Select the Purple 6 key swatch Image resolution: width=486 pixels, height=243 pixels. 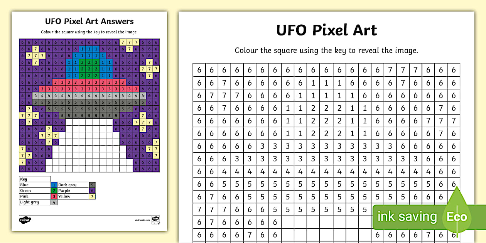pos(92,191)
